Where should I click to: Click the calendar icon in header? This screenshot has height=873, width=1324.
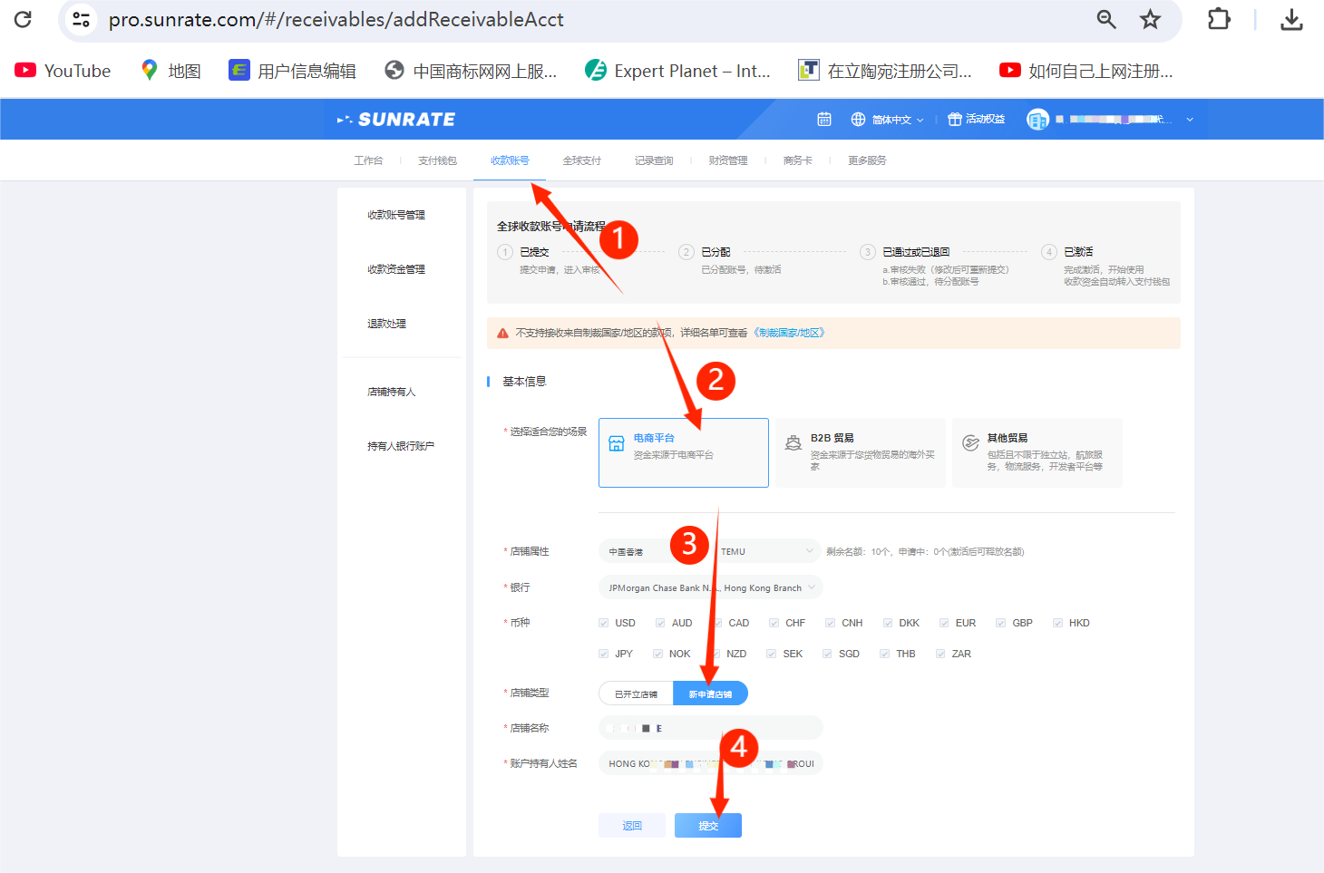[823, 120]
